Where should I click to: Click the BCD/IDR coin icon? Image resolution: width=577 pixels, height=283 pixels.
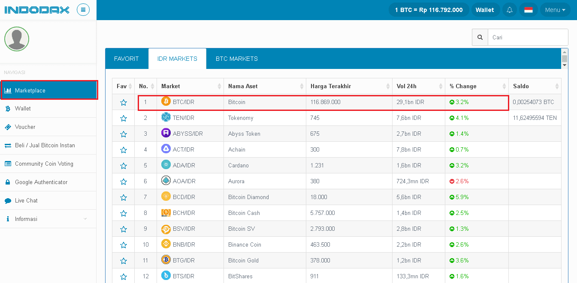[166, 197]
